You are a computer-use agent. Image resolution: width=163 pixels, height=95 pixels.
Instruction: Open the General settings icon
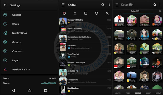[x=5, y=15]
